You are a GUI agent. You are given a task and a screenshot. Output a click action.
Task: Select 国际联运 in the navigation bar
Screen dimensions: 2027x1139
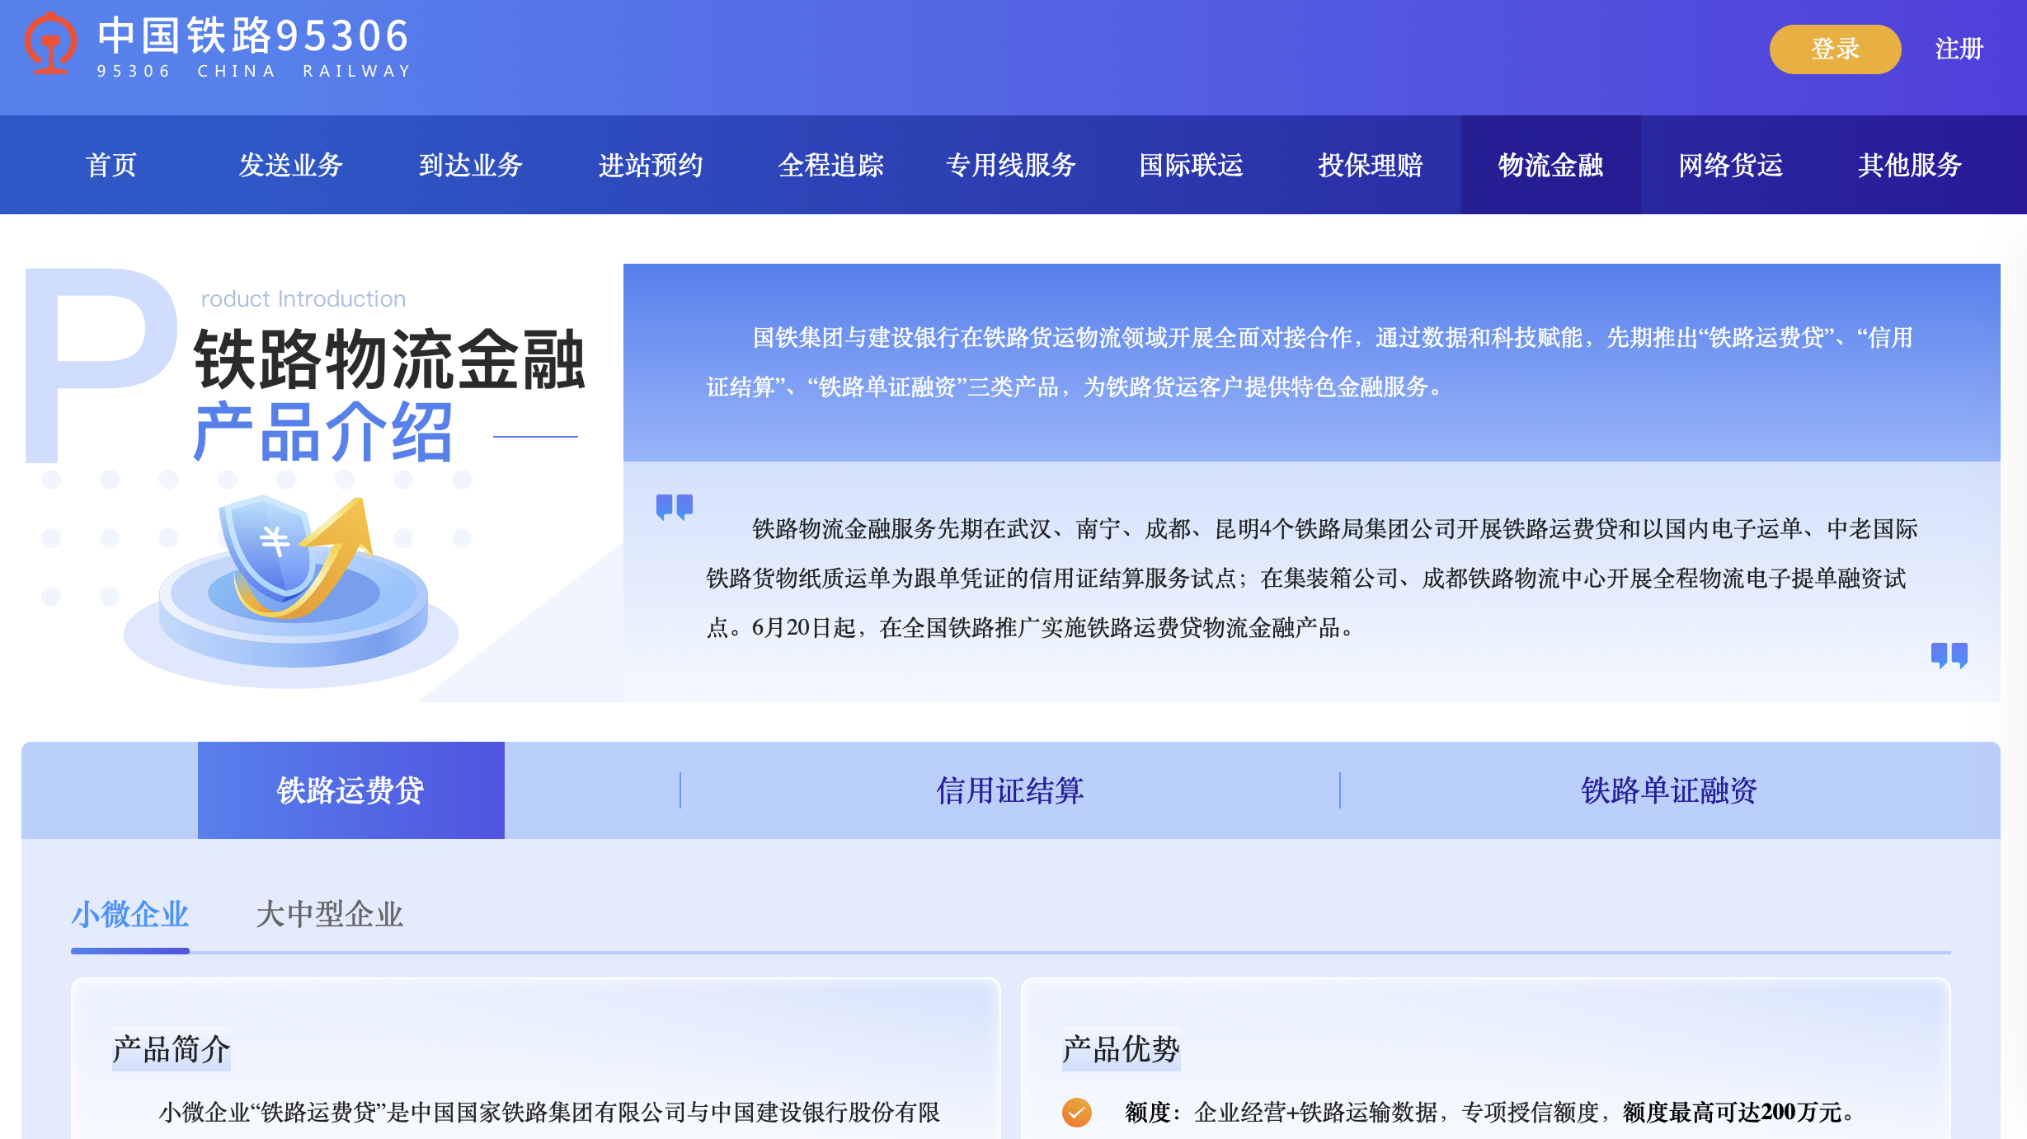coord(1191,165)
